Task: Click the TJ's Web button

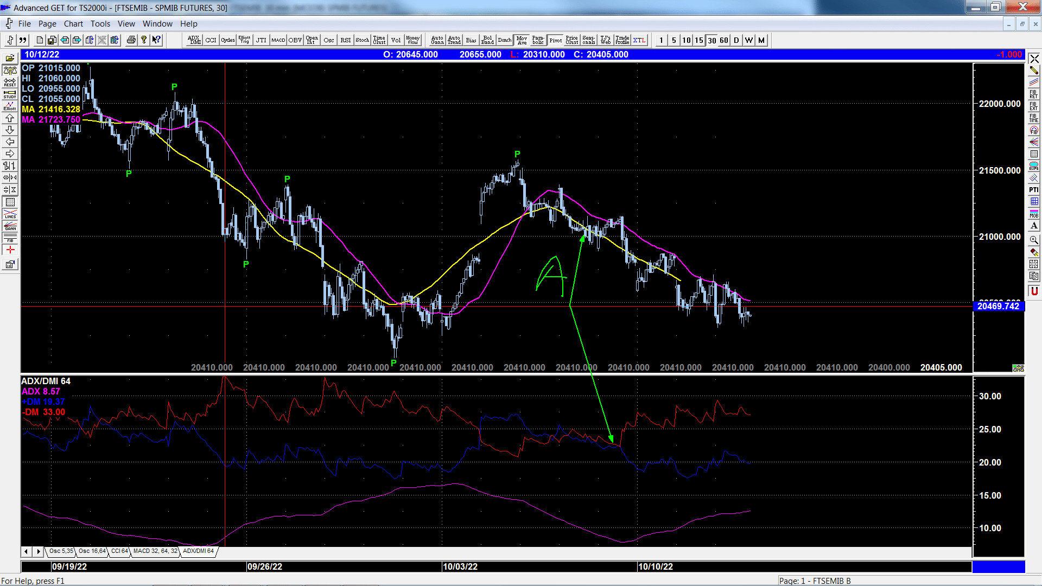Action: [x=606, y=40]
